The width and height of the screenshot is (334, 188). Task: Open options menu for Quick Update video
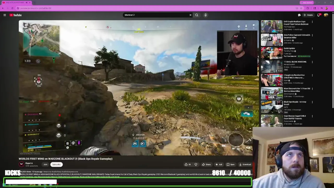pyautogui.click(x=312, y=49)
